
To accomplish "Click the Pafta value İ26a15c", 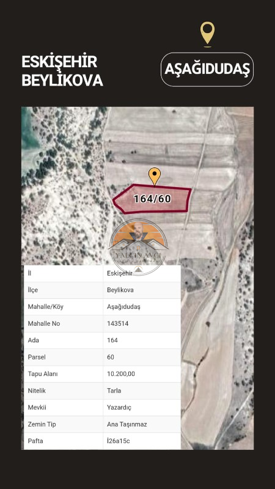I will (x=118, y=441).
